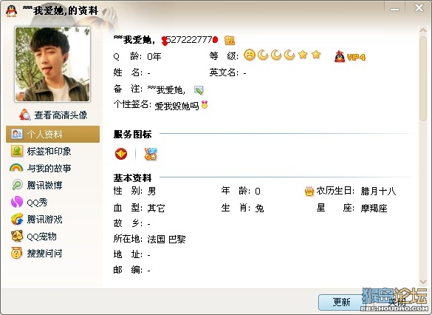This screenshot has height=315, width=432.
Task: Click the smiley face level icon
Action: click(x=250, y=55)
